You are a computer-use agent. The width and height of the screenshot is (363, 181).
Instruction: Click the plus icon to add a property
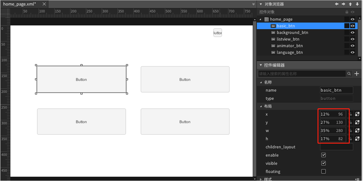click(357, 74)
